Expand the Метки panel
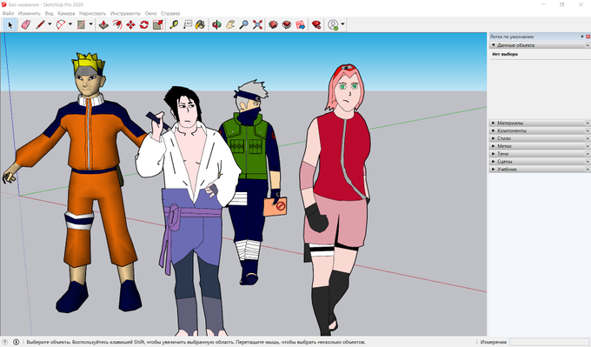This screenshot has height=347, width=591. coord(493,146)
